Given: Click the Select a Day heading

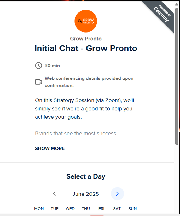Looking at the screenshot, I should [86, 176].
